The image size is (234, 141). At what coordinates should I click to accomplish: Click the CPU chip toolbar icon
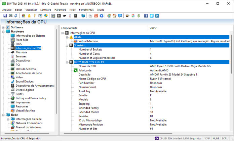click(x=59, y=16)
